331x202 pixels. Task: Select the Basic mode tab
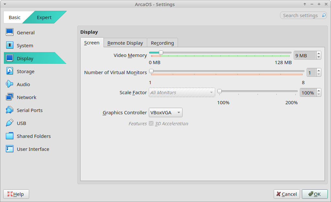coord(15,17)
